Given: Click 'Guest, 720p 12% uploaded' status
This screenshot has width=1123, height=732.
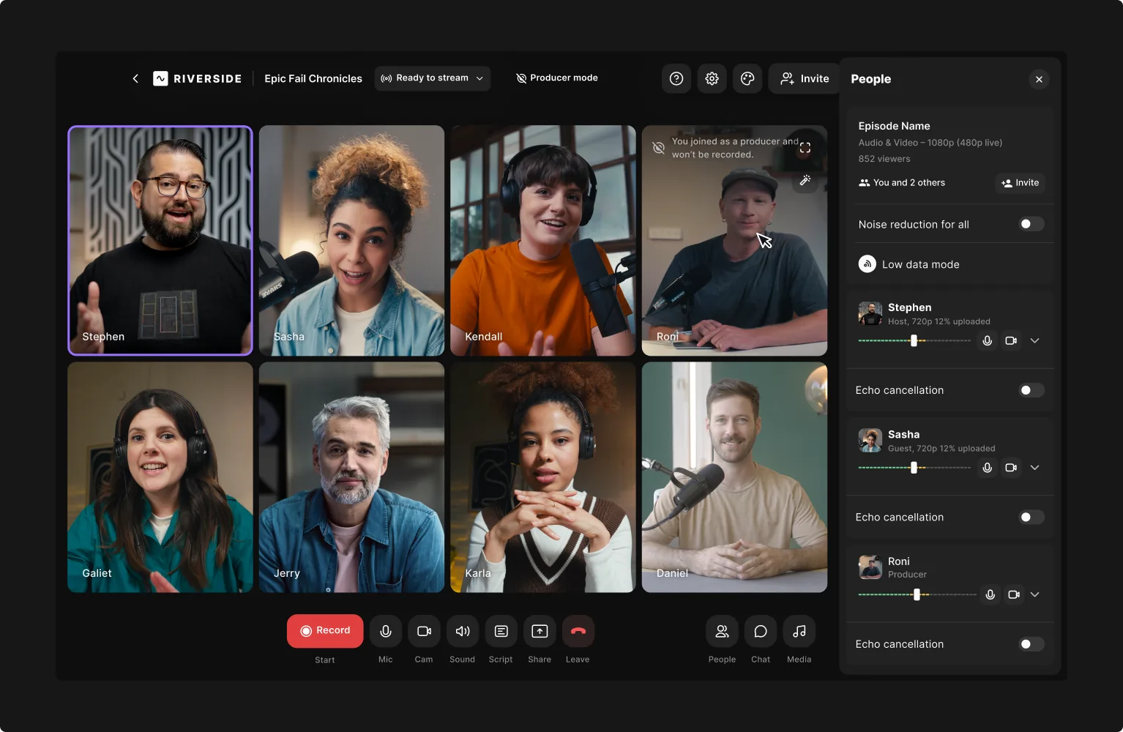Looking at the screenshot, I should coord(941,449).
